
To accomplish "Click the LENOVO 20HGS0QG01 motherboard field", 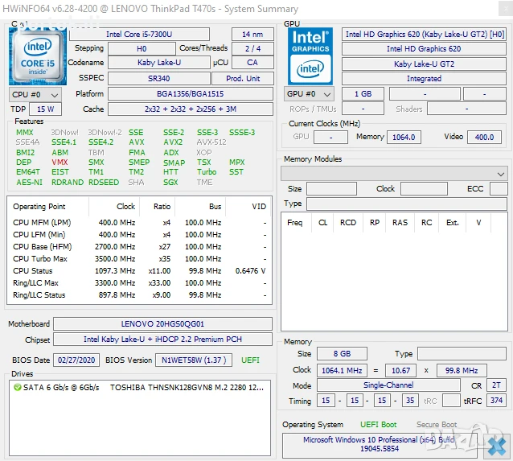I will [x=162, y=323].
